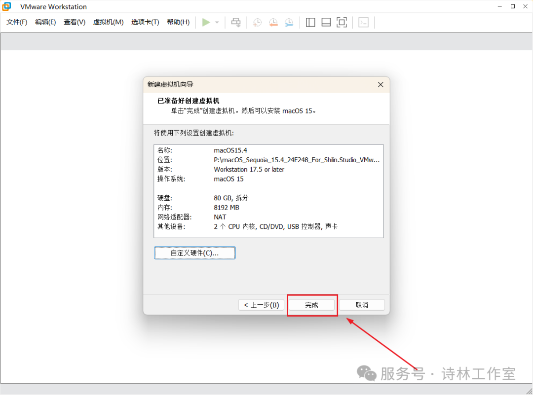Select the NAT network adapter value
This screenshot has width=533, height=395.
click(x=220, y=216)
